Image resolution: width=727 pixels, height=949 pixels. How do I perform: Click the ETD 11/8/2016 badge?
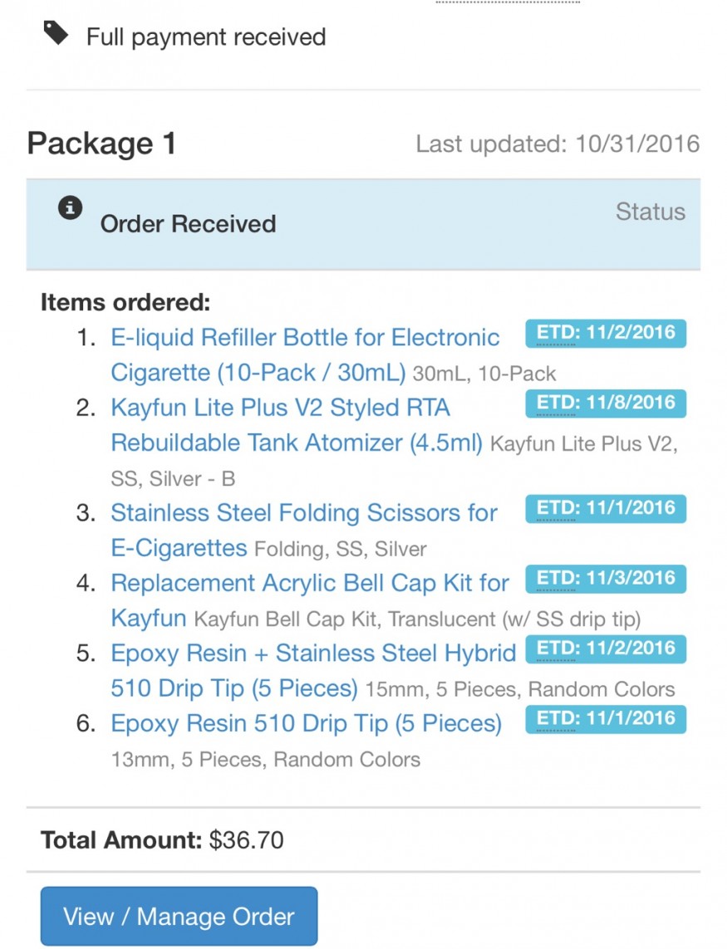tap(606, 404)
